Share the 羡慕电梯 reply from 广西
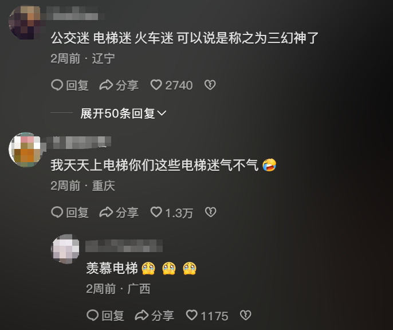The image size is (393, 330). tap(154, 316)
